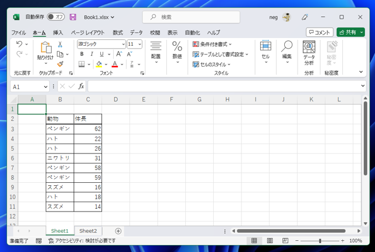The height and width of the screenshot is (252, 375).
Task: Open the ヘルプ tab
Action: click(x=213, y=32)
